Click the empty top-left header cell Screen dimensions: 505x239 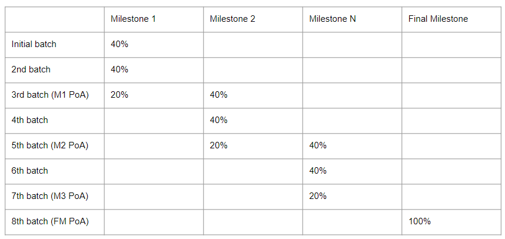[55, 19]
